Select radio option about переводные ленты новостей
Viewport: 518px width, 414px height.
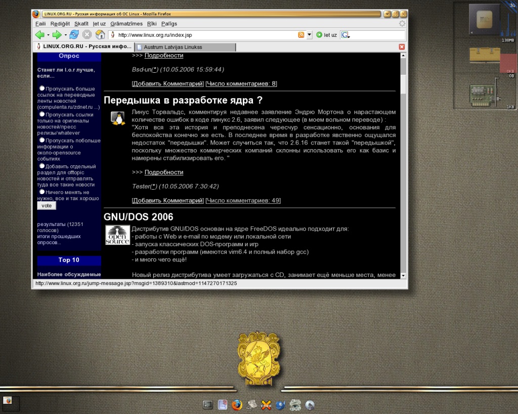click(x=42, y=88)
